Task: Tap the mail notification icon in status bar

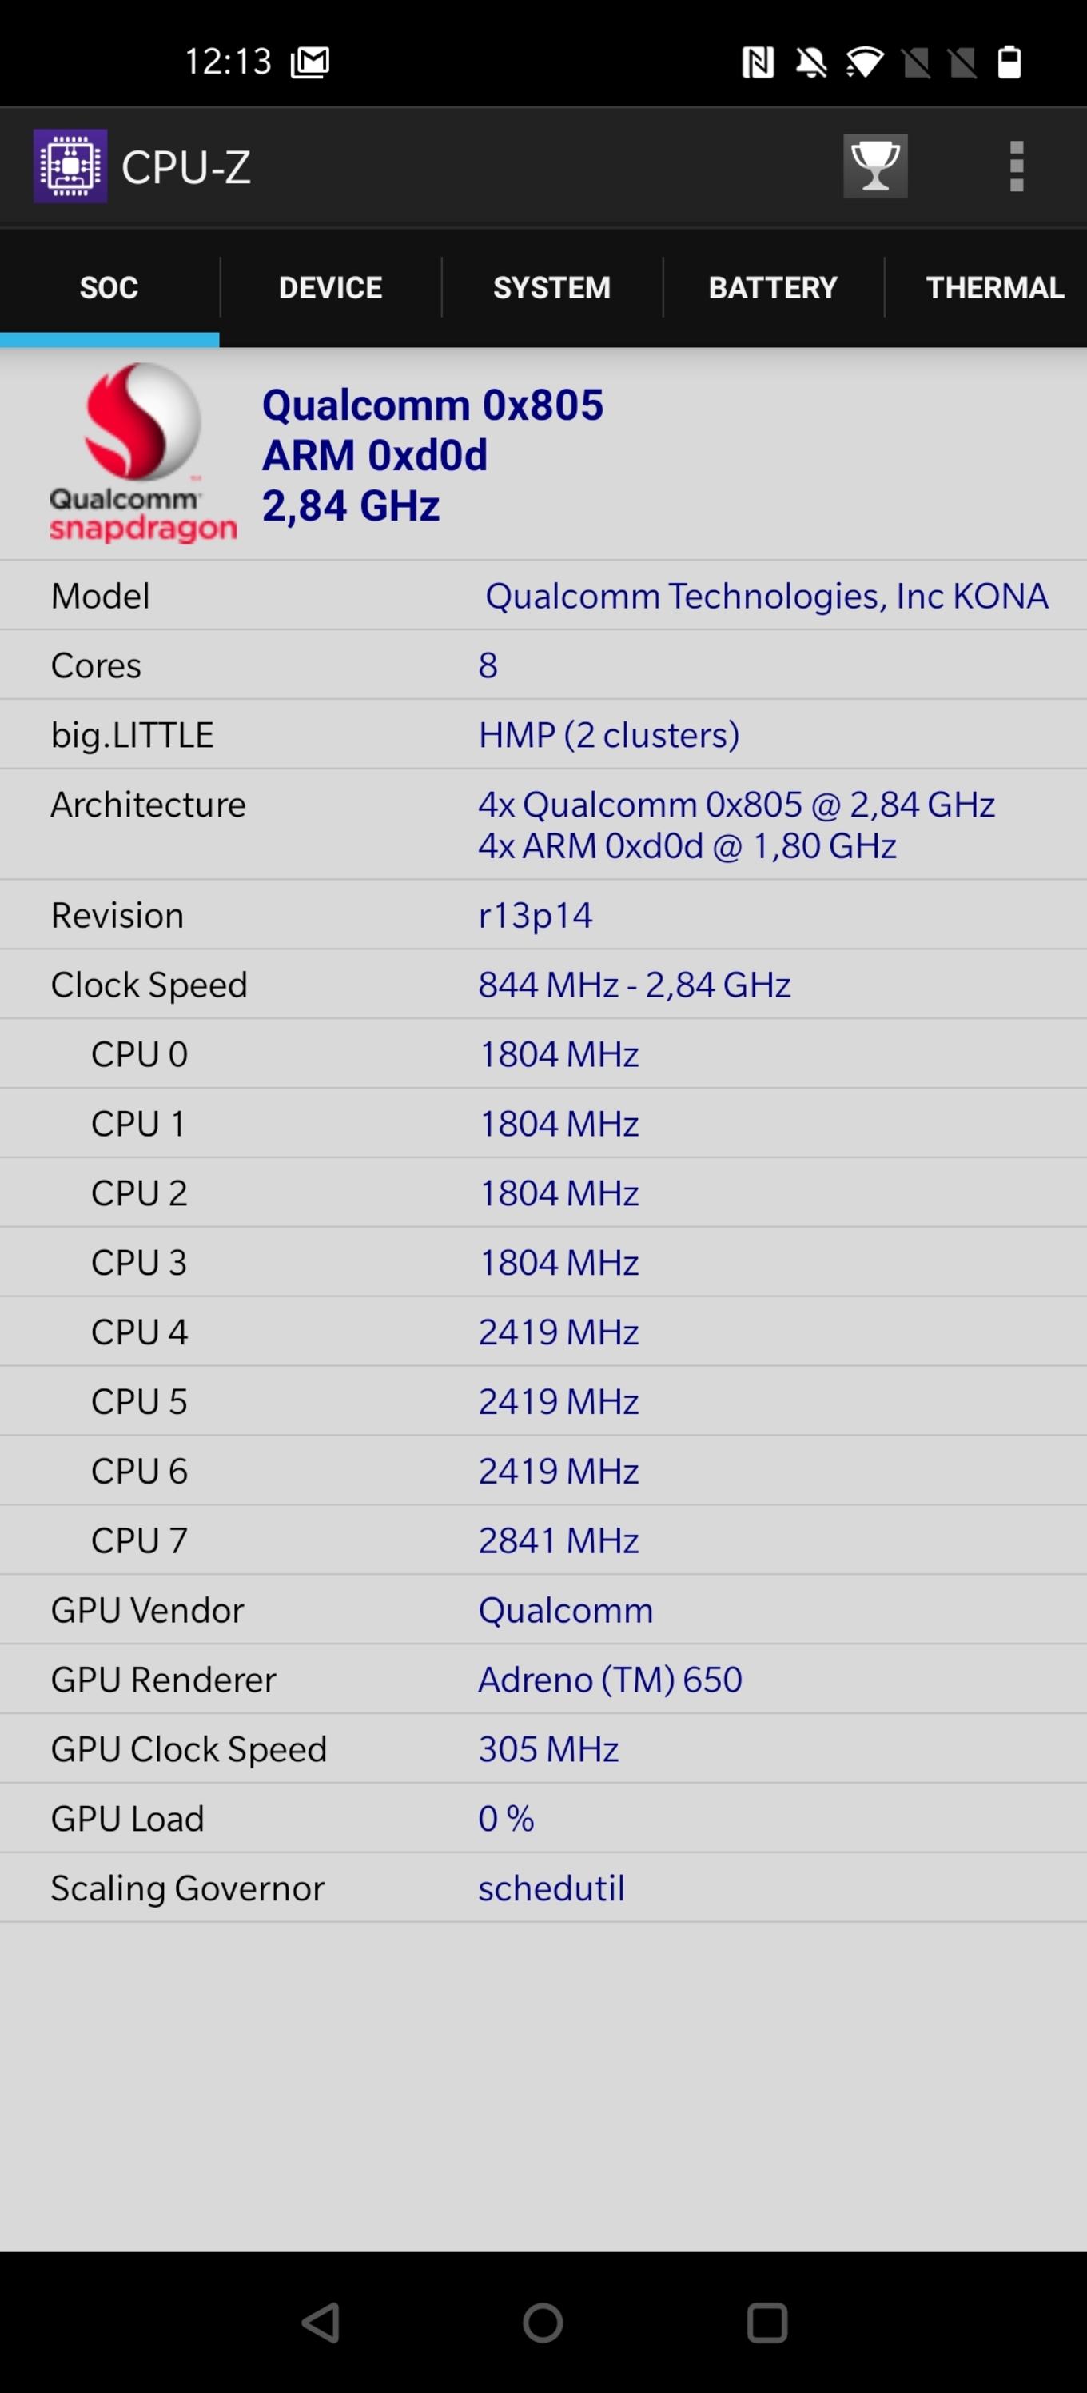Action: (310, 62)
